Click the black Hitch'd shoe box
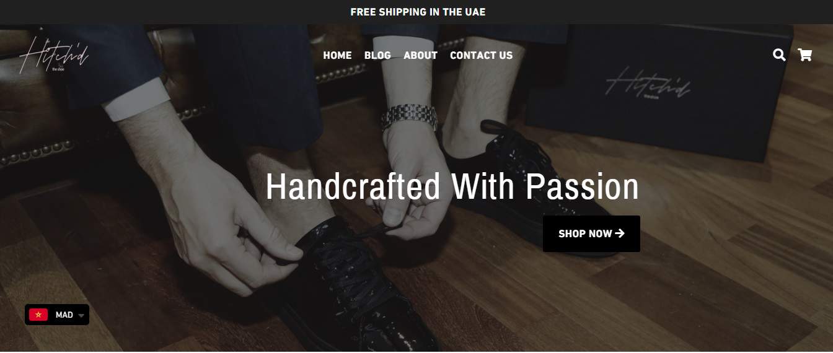Image resolution: width=833 pixels, height=353 pixels. click(658, 90)
